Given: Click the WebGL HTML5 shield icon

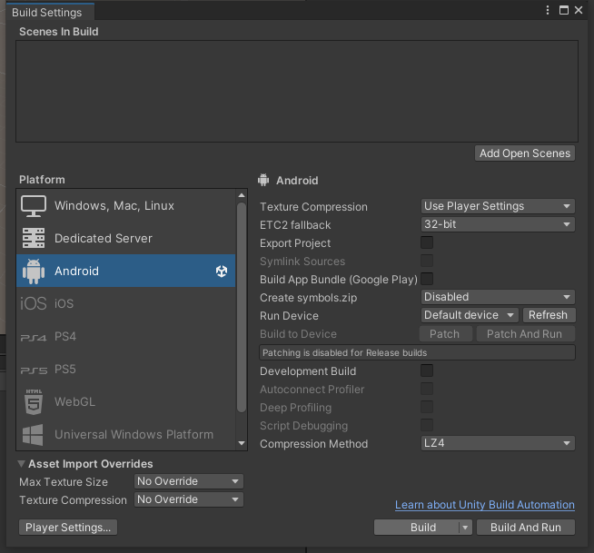Looking at the screenshot, I should [34, 402].
